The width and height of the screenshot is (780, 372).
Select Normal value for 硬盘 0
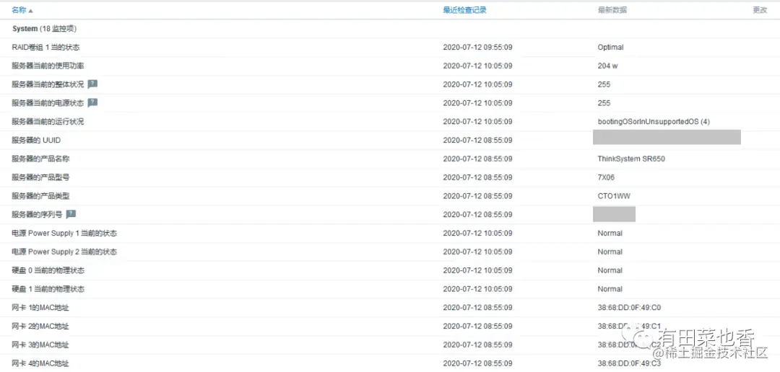tap(610, 270)
